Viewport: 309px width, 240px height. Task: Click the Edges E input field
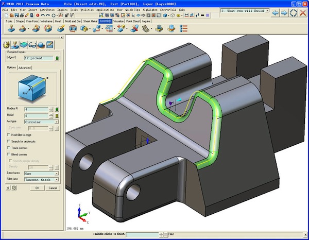click(x=39, y=58)
